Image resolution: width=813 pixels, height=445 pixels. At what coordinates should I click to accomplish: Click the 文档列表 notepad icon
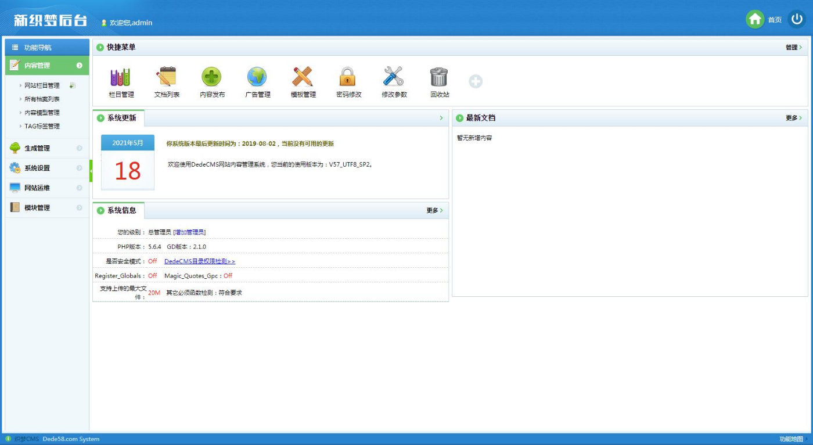pyautogui.click(x=166, y=77)
